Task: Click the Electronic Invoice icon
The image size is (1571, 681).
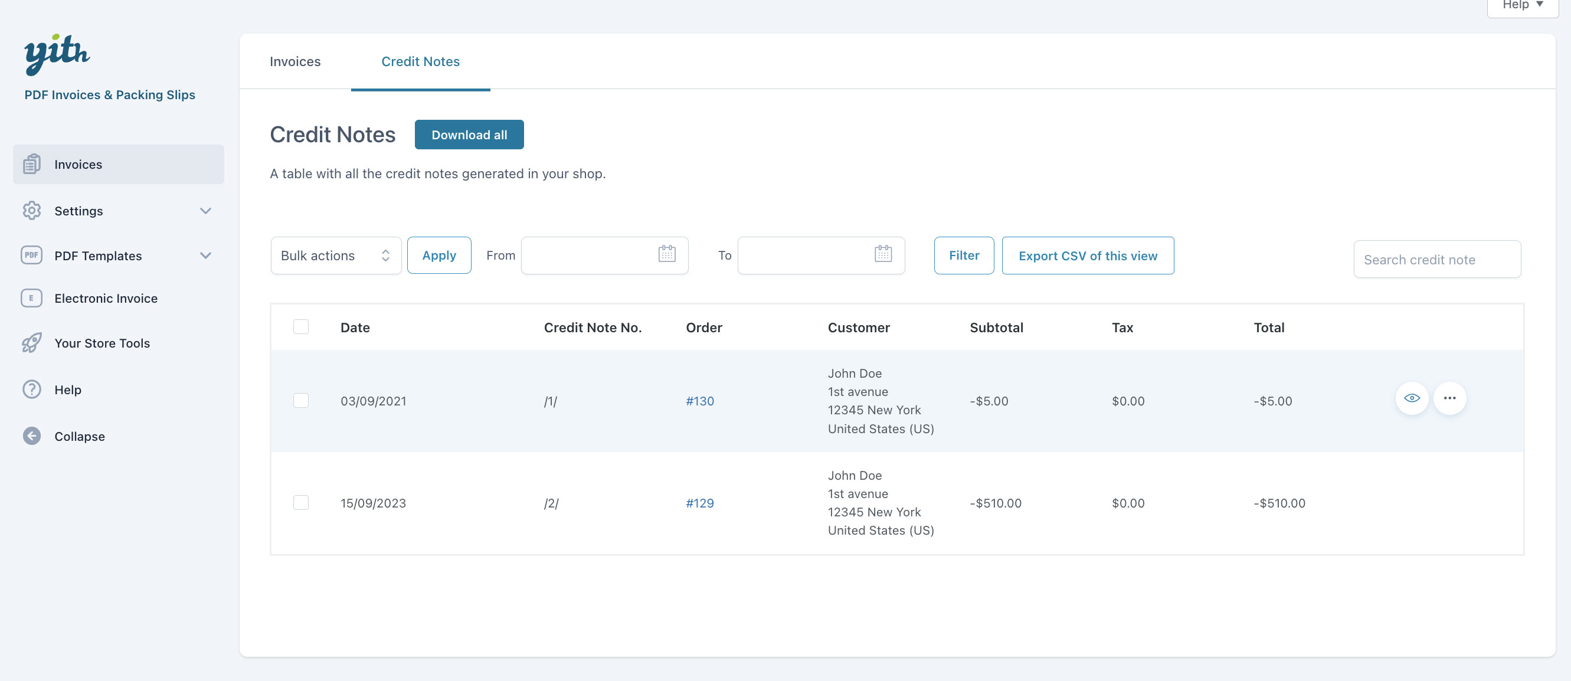Action: tap(32, 298)
